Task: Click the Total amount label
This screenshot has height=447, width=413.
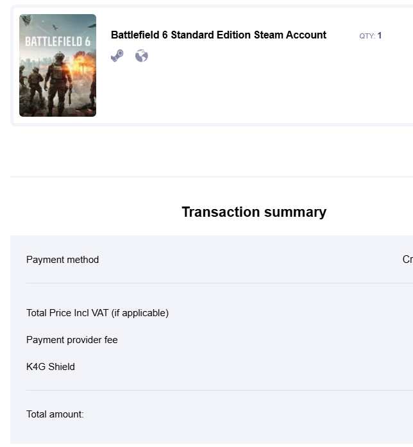Action: pos(55,414)
